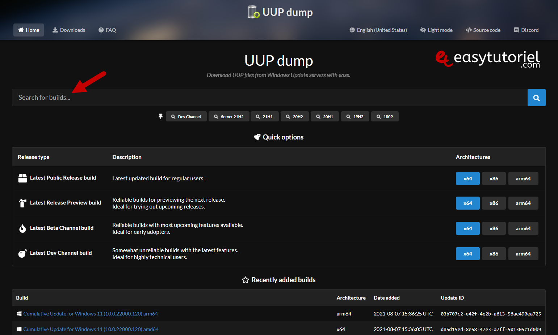
Task: Click Windows logo icon beside the arm64 build
Action: [19, 314]
